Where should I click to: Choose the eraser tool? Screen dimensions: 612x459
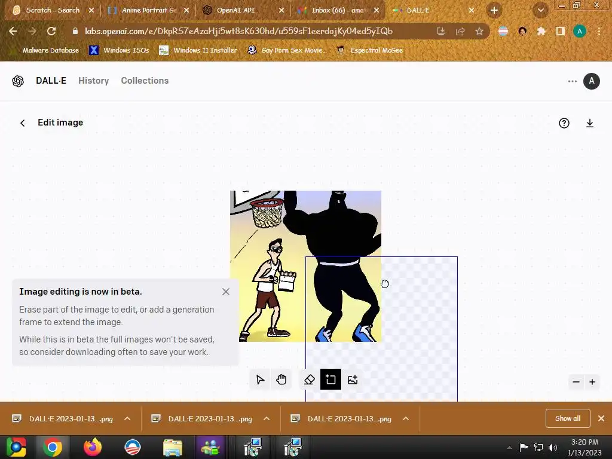click(309, 380)
